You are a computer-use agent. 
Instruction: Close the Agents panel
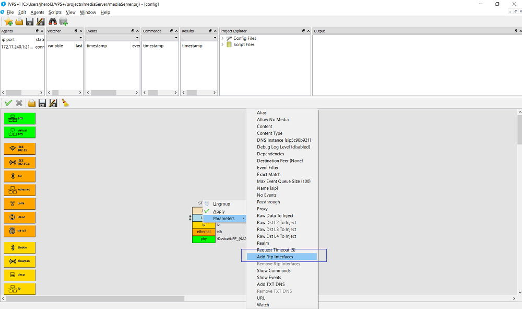click(x=42, y=31)
